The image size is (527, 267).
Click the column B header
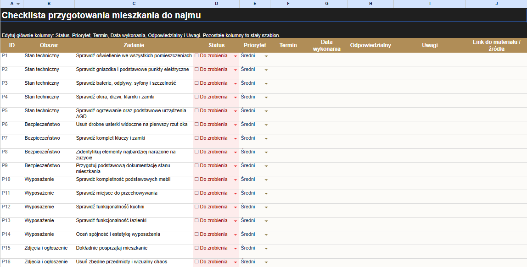[x=49, y=4]
